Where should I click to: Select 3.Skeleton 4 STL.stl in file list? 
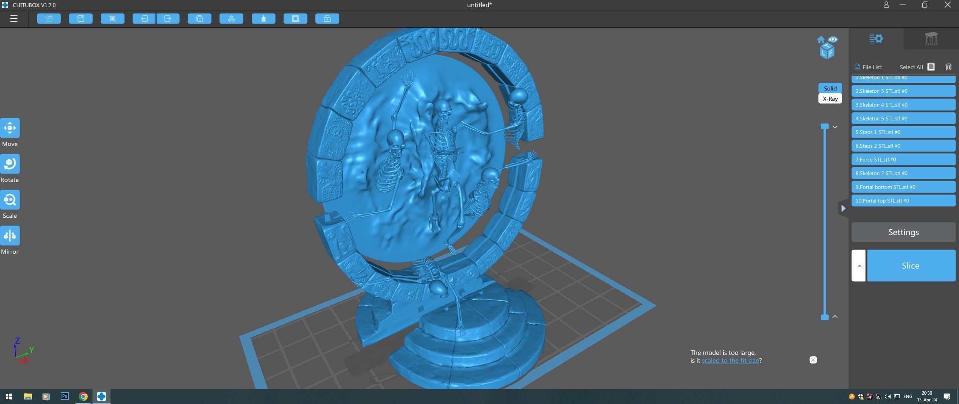pos(904,105)
